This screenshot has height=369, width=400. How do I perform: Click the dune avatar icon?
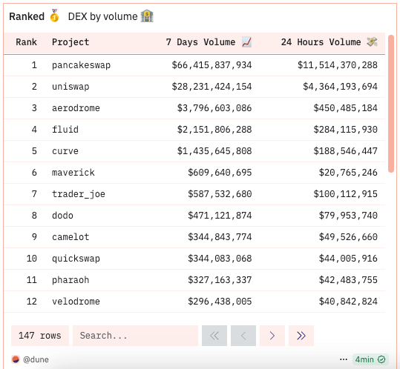(x=16, y=359)
